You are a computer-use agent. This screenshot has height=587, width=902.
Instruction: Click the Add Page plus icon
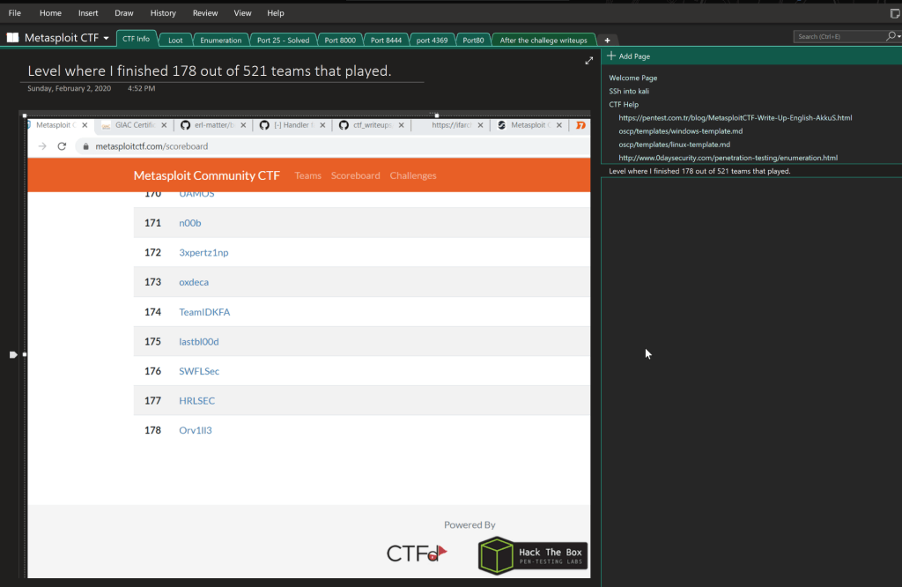(x=611, y=56)
